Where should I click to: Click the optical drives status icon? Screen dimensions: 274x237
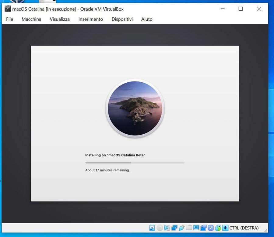point(160,228)
